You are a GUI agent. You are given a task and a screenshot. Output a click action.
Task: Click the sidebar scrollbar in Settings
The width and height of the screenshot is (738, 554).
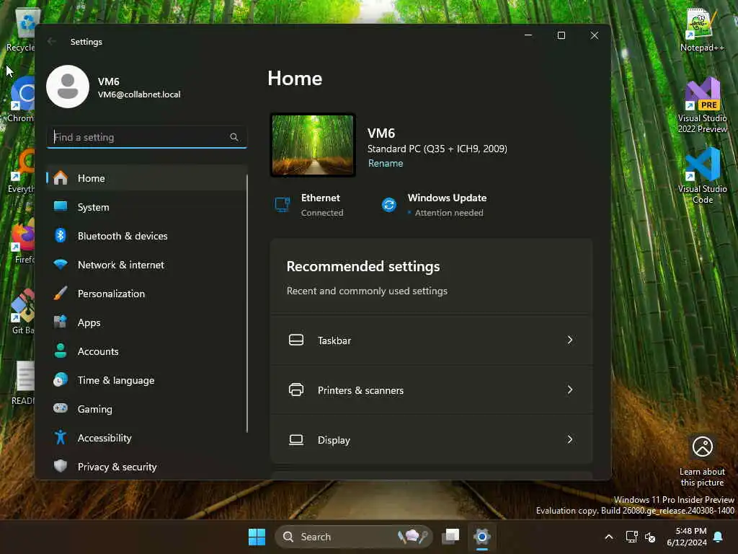(246, 304)
